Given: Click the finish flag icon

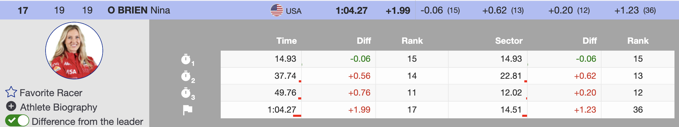Looking at the screenshot, I should point(188,110).
